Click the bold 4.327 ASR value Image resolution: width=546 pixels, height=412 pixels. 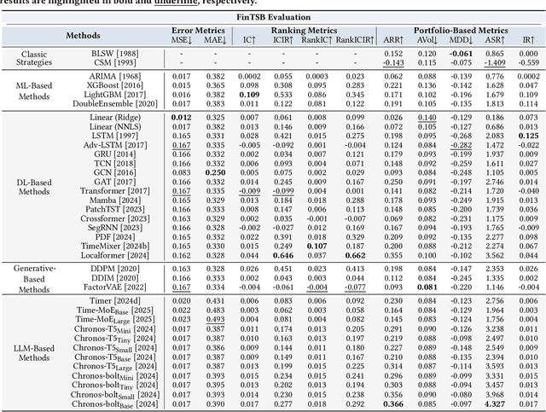[x=493, y=404]
